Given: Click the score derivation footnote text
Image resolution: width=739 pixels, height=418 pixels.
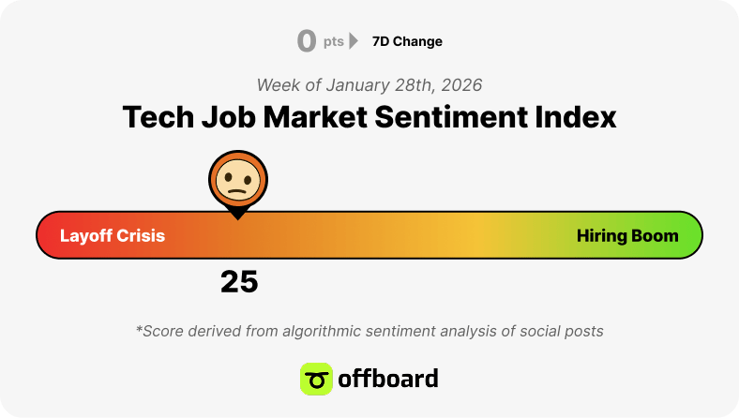Looking at the screenshot, I should point(369,331).
